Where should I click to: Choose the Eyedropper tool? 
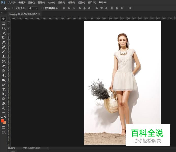4,42
